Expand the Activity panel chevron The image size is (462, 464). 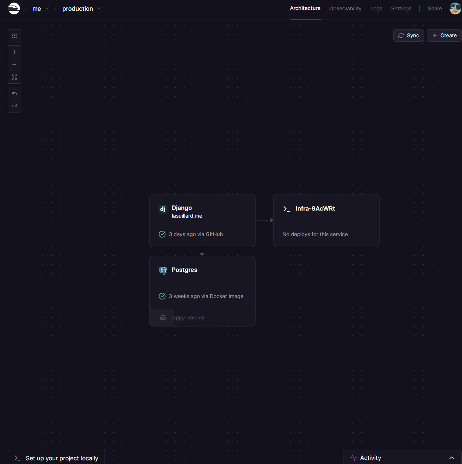tap(451, 458)
